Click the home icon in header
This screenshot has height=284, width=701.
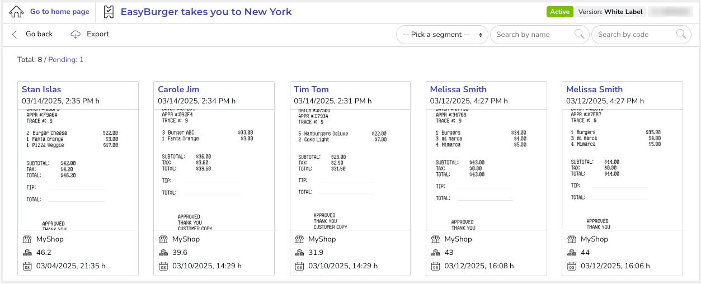pyautogui.click(x=17, y=12)
